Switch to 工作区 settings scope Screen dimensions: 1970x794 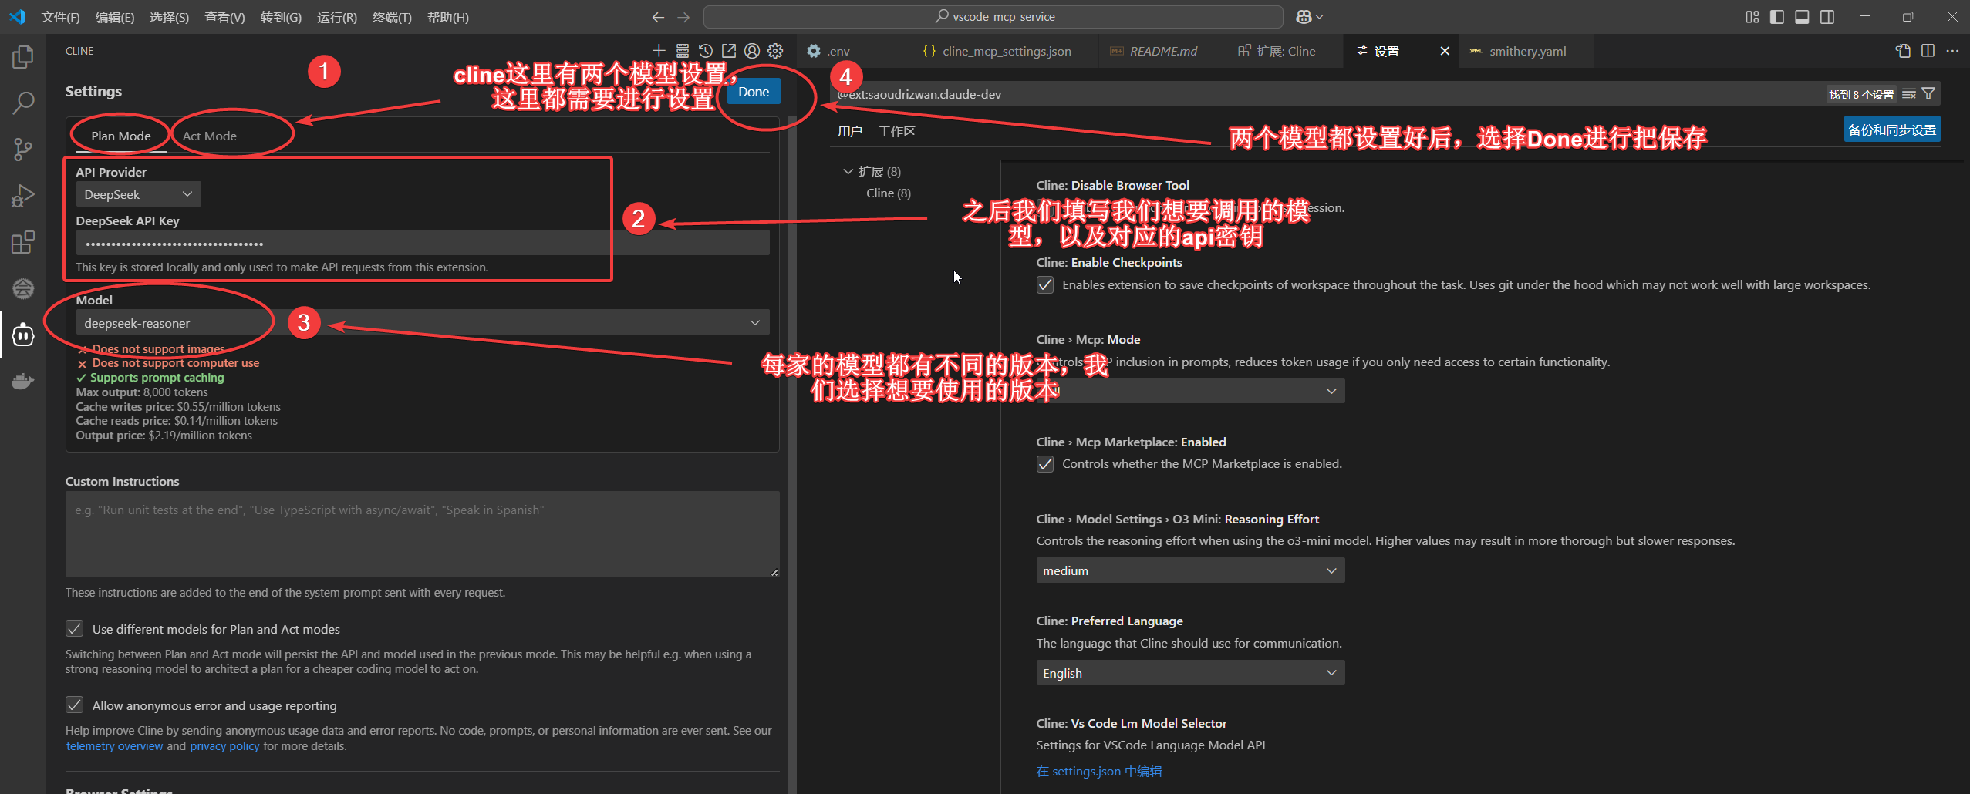pyautogui.click(x=897, y=132)
